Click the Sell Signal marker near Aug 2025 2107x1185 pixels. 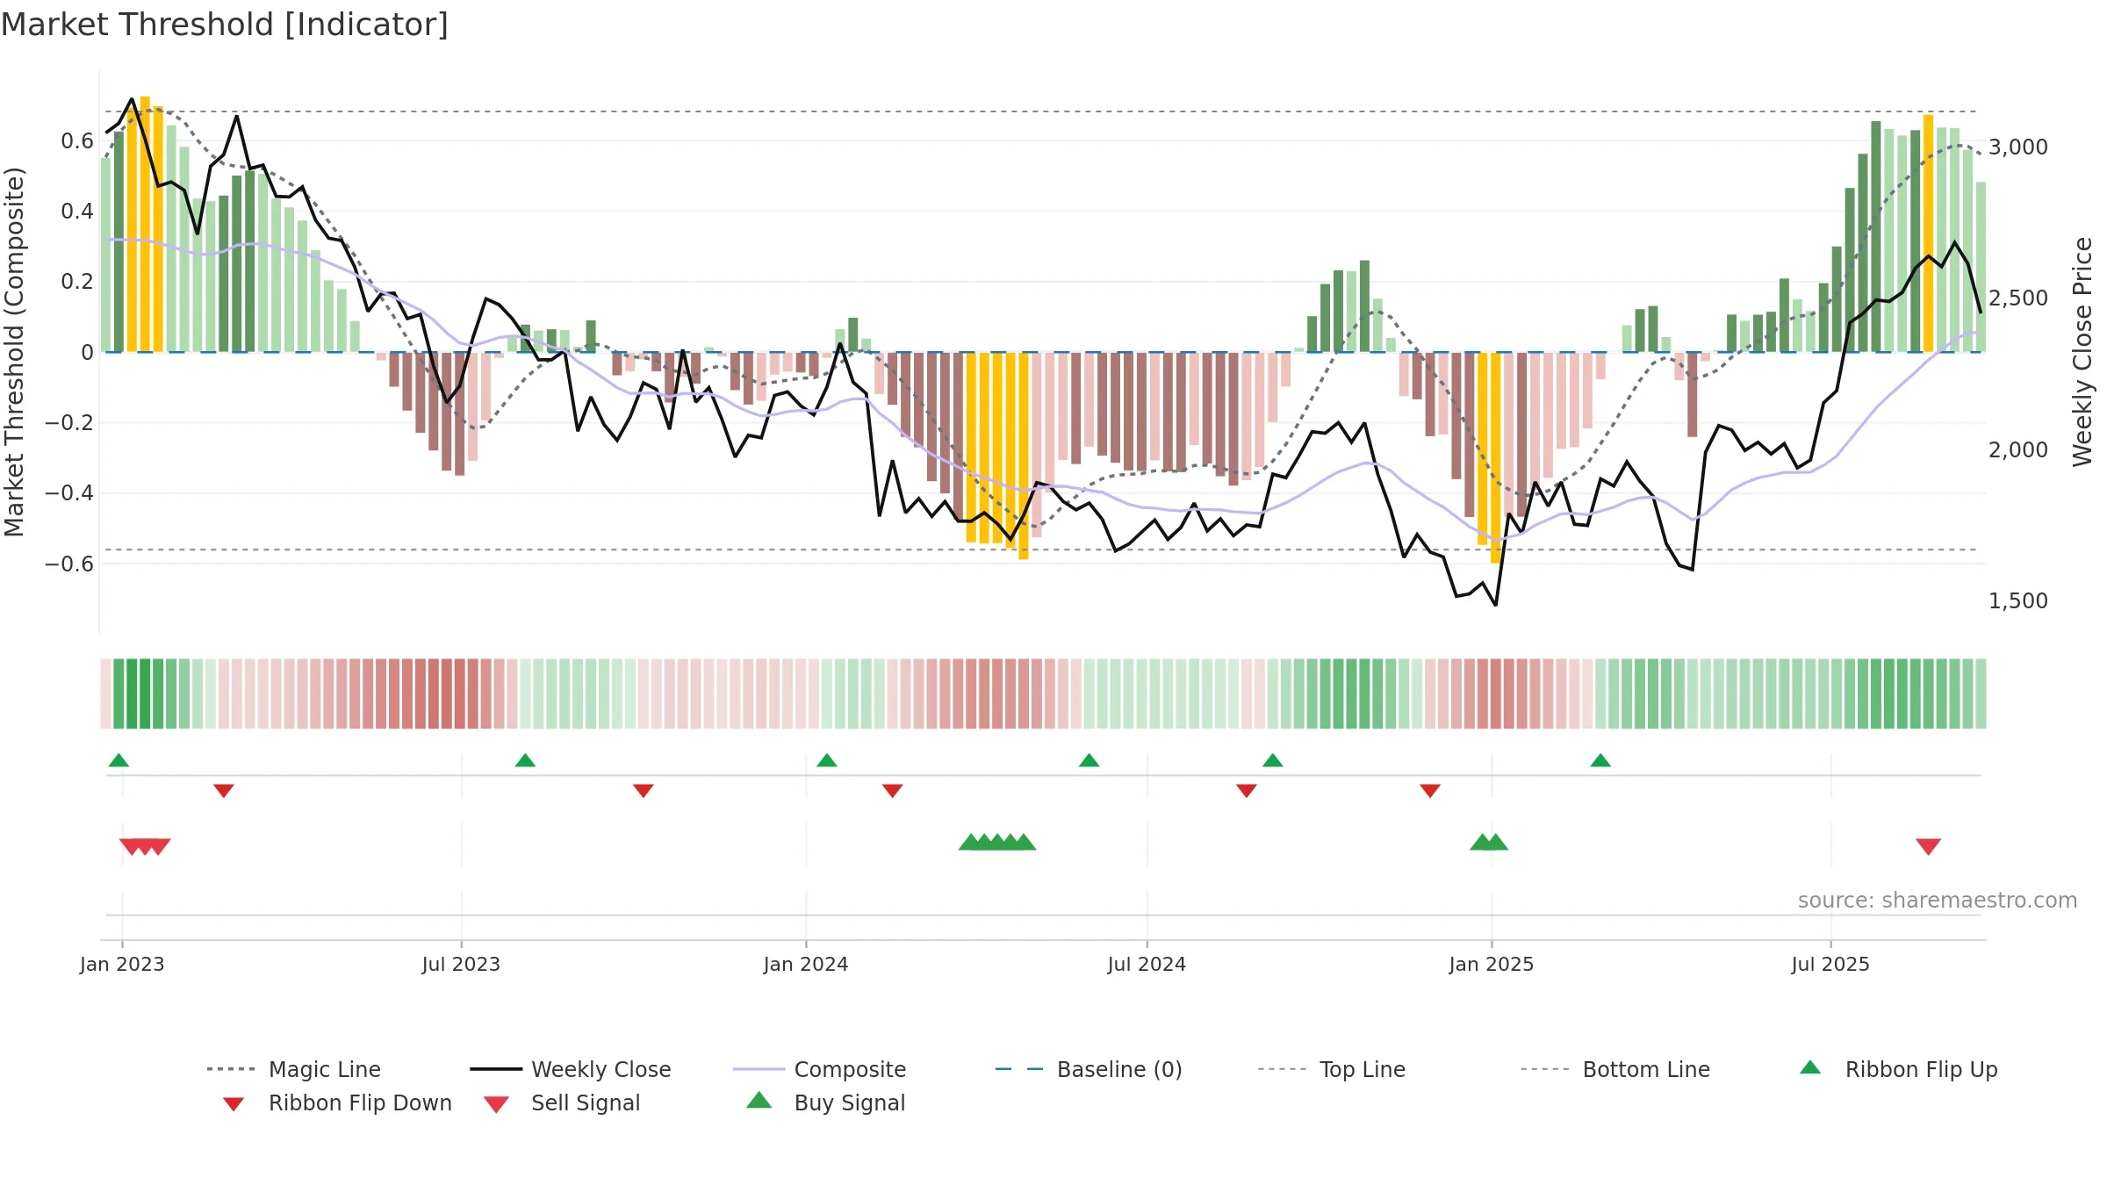1929,847
